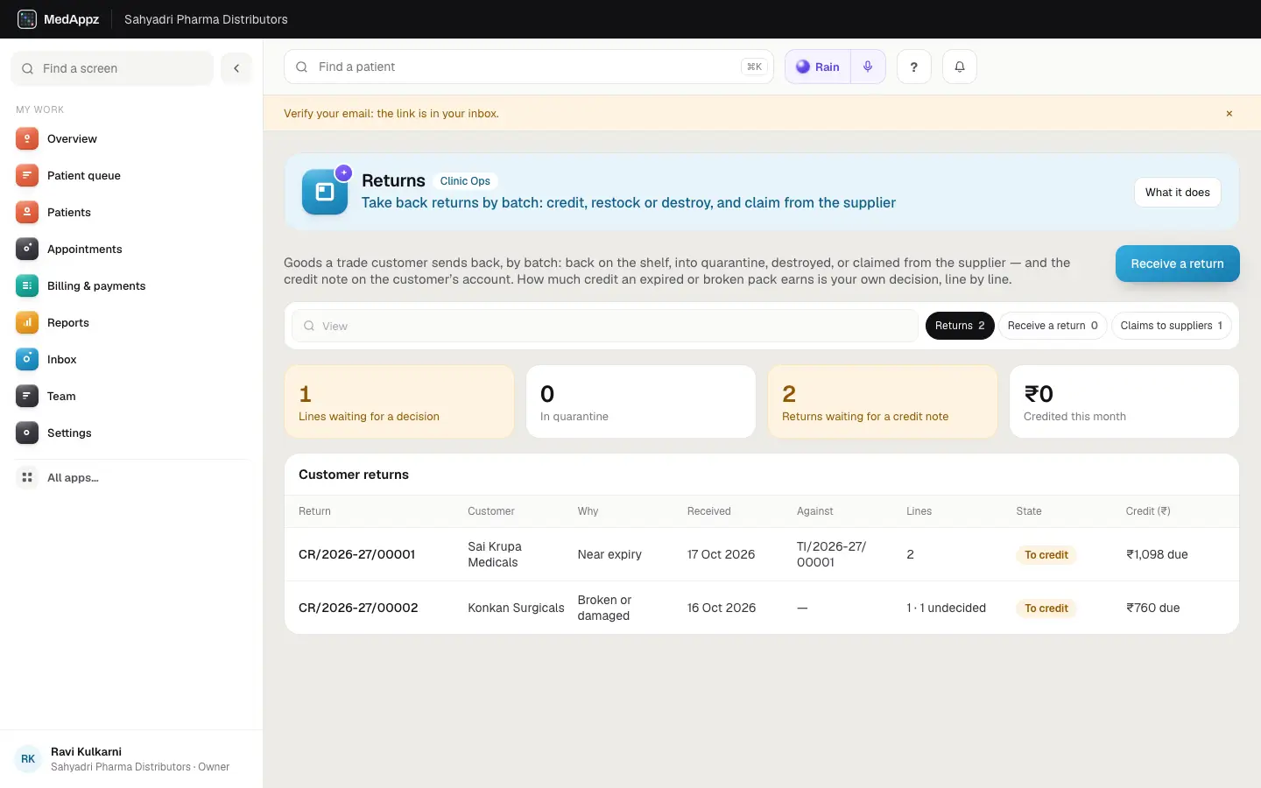Dismiss the verify email banner
Image resolution: width=1261 pixels, height=788 pixels.
coord(1229,114)
